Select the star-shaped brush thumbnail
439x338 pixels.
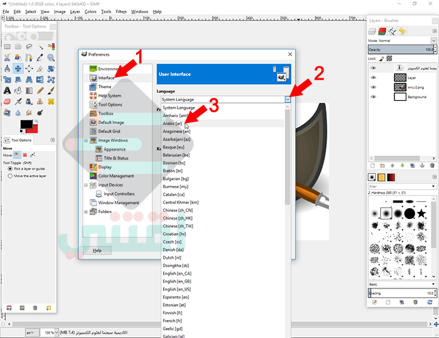pyautogui.click(x=421, y=214)
